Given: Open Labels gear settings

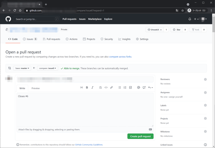Looking at the screenshot, I should coord(205,105).
